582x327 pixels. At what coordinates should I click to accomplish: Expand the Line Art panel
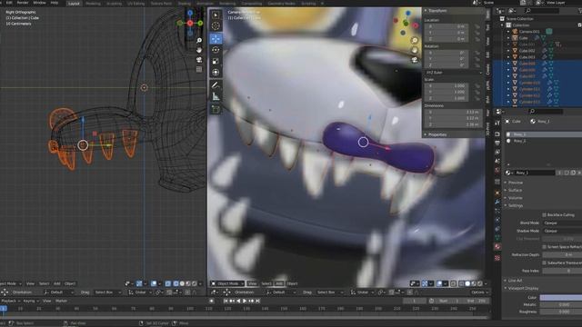pyautogui.click(x=515, y=281)
